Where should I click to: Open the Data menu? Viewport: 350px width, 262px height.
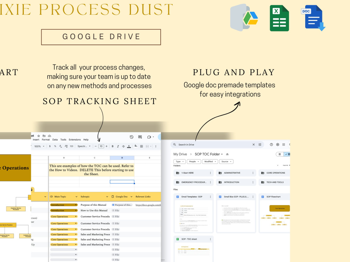pyautogui.click(x=55, y=140)
